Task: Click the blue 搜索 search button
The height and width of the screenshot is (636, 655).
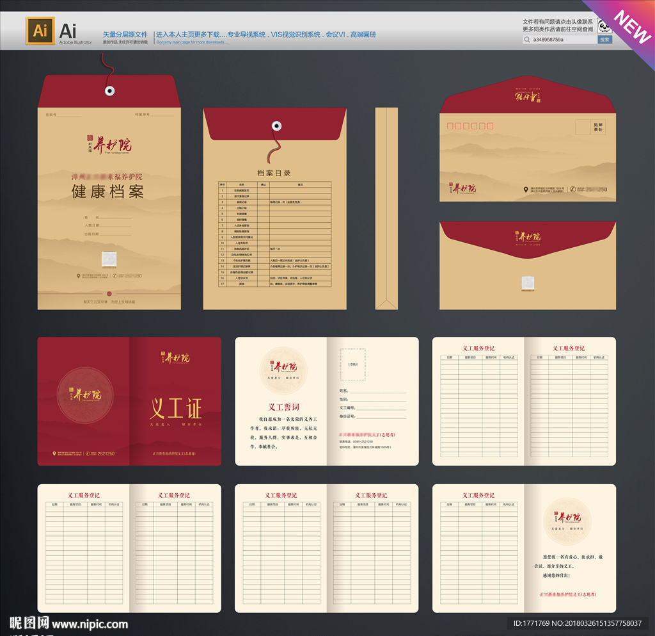Action: click(x=605, y=40)
